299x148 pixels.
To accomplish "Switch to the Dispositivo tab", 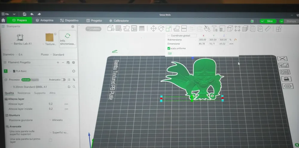I will (69, 20).
